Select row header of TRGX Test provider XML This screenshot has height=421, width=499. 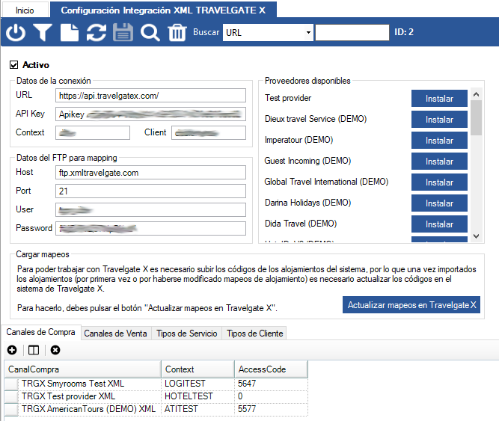(11, 397)
